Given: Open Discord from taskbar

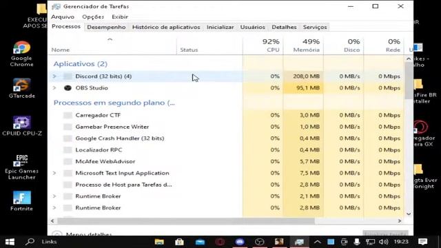Looking at the screenshot, I should click(240, 242).
